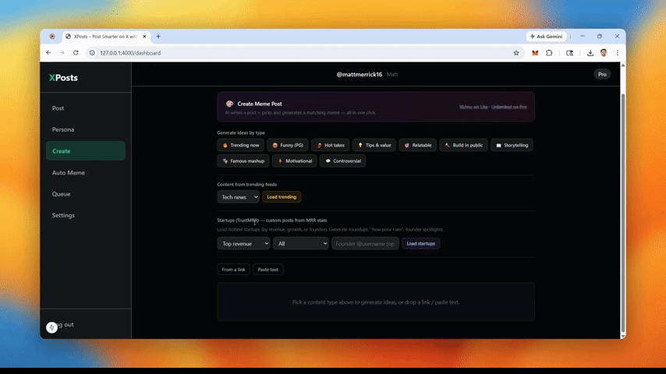The image size is (666, 374).
Task: Click the Create Meme Post banner
Action: click(x=375, y=108)
